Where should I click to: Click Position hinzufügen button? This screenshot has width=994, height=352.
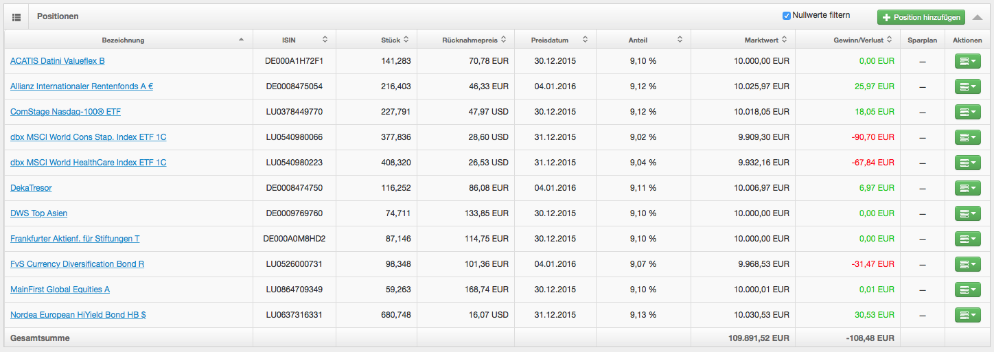pyautogui.click(x=921, y=17)
